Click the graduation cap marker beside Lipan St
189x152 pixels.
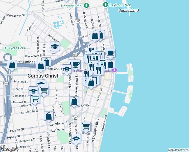33,91
